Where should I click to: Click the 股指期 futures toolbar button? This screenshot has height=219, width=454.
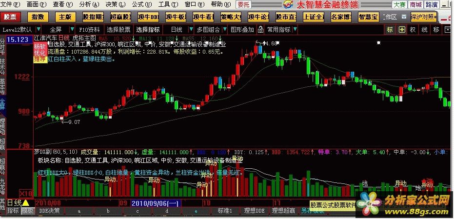point(93,17)
